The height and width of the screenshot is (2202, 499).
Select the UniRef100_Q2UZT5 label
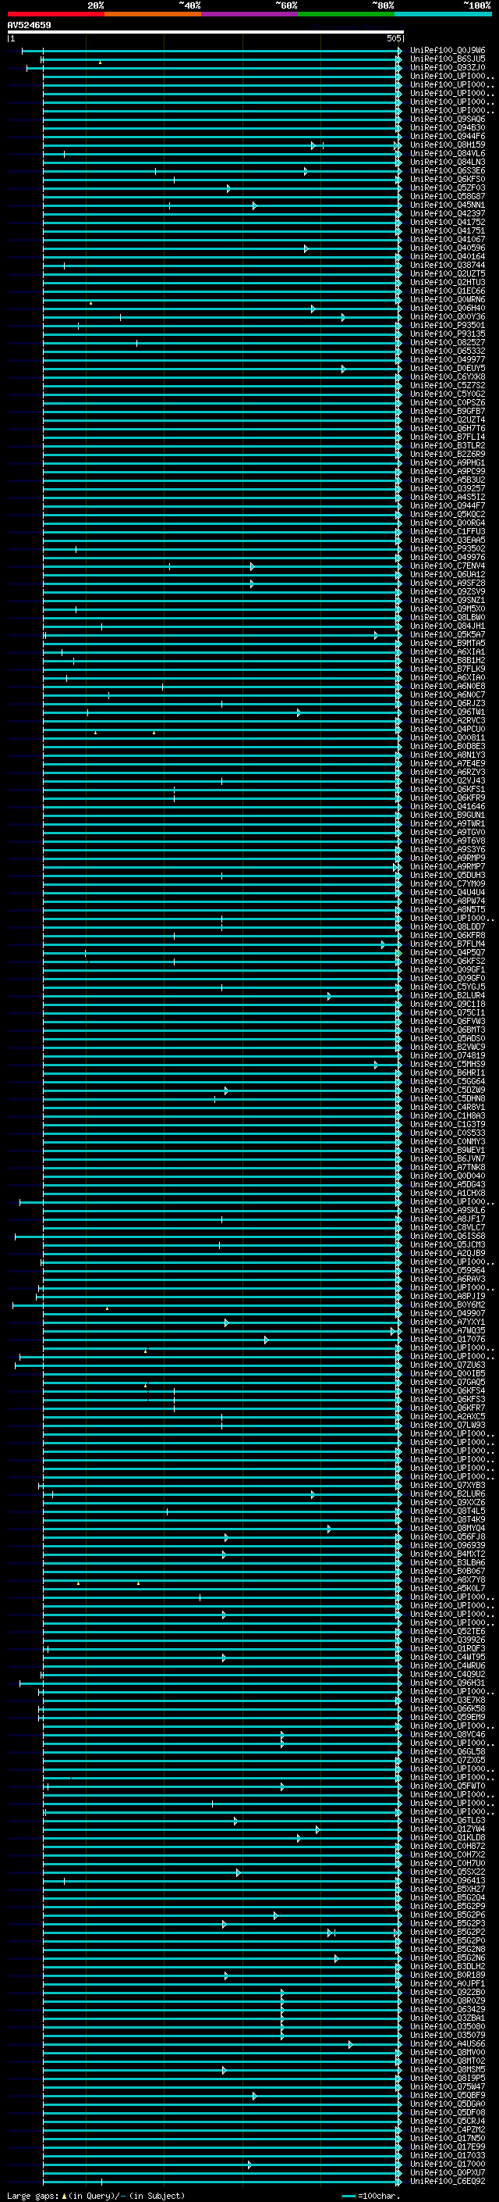point(448,273)
